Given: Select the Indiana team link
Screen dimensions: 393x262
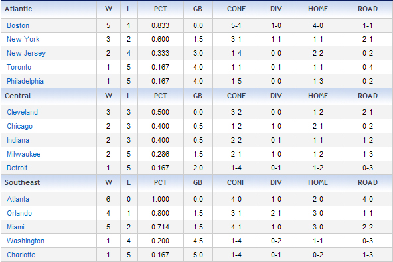Looking at the screenshot, I should (x=18, y=140).
